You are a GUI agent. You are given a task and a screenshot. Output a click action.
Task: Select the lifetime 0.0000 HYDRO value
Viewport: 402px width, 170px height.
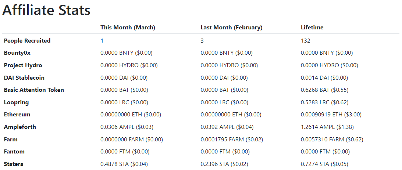330,65
